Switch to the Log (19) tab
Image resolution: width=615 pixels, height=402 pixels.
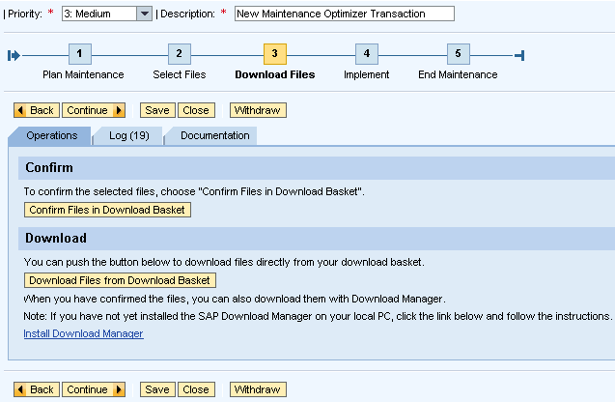(128, 136)
